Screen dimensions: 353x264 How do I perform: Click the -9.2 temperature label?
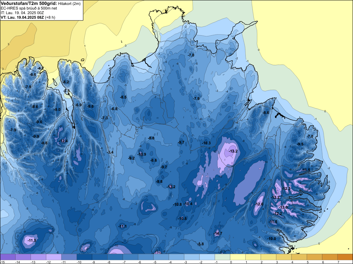click(x=131, y=158)
